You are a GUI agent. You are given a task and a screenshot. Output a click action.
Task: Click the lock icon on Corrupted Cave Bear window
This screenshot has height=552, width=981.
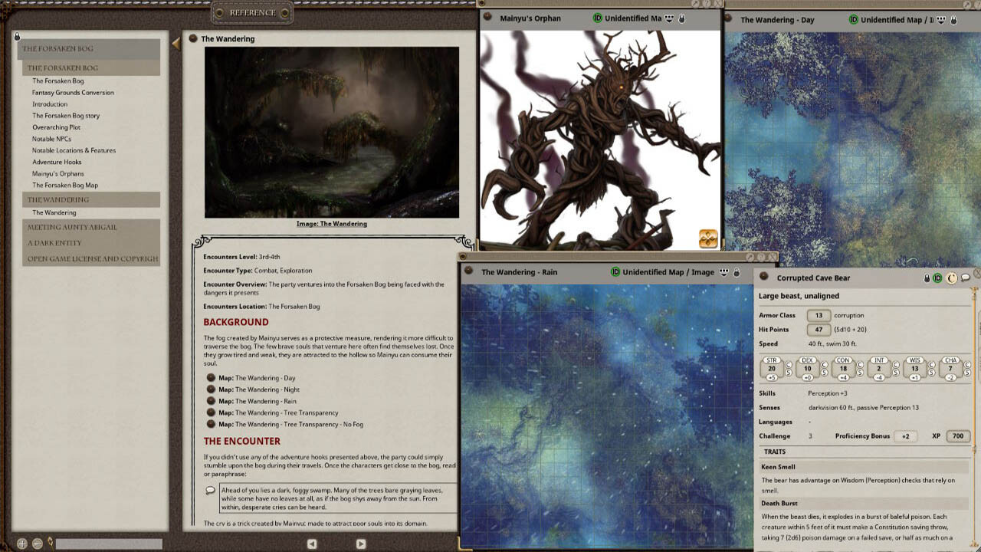[927, 278]
